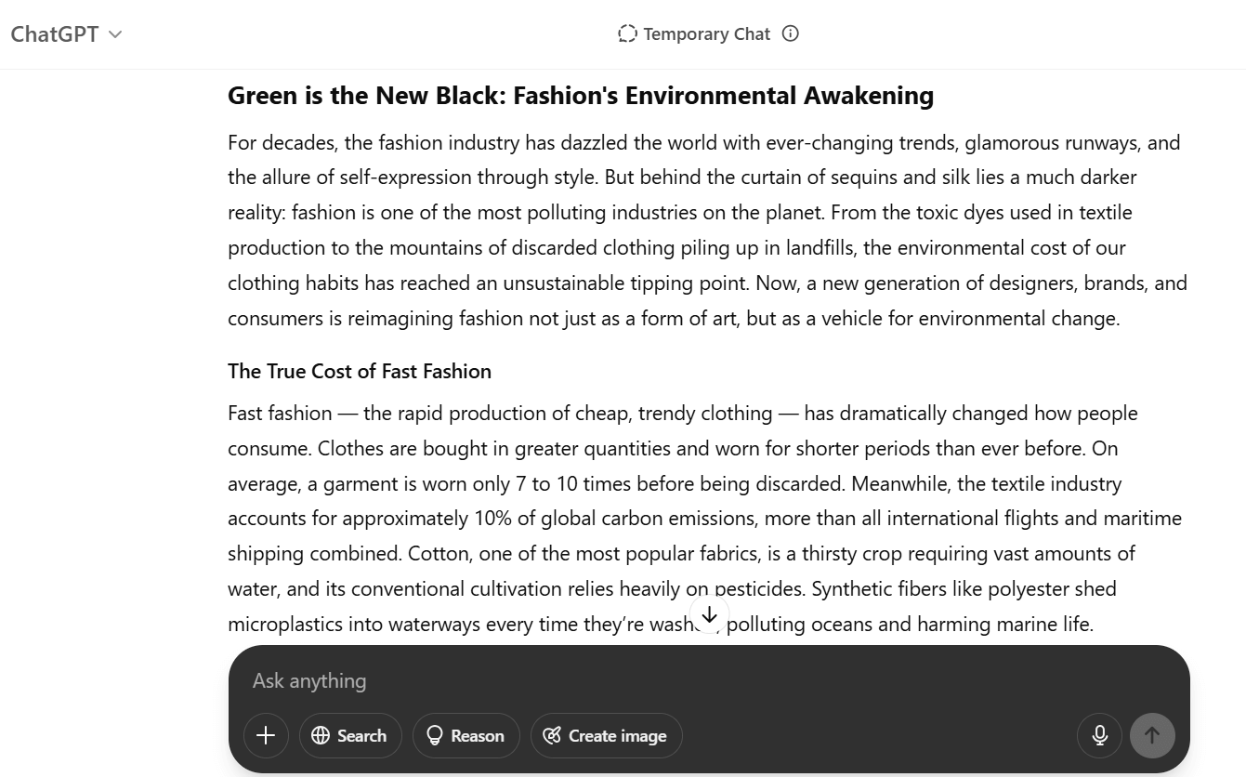Click the chevron next to ChatGPT
1246x777 pixels.
click(x=115, y=35)
